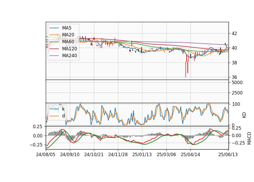The image size is (254, 182).
Task: Click the volume axis value 5000
Action: (x=237, y=83)
